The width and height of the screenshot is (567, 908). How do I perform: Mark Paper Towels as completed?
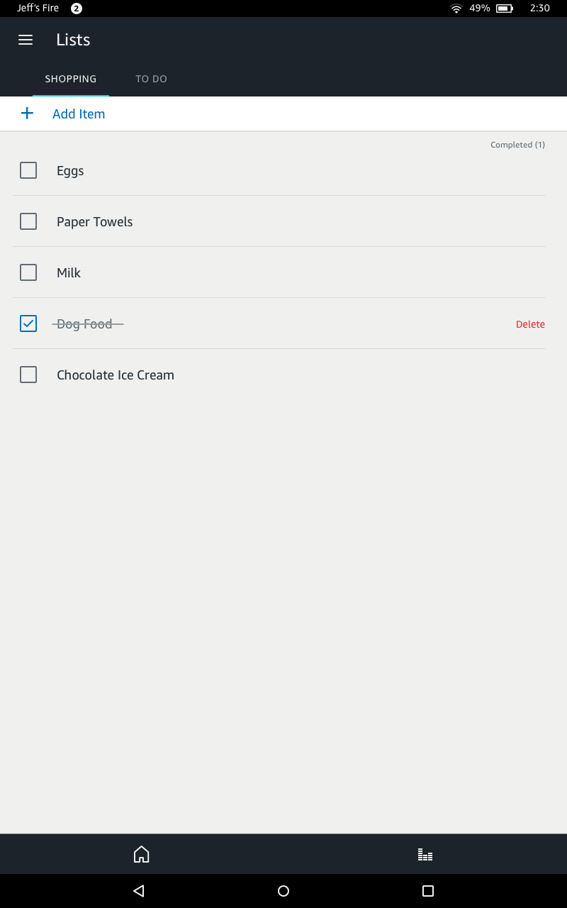[28, 221]
